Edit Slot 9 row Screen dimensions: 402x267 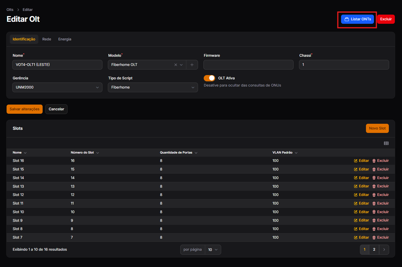pos(361,220)
